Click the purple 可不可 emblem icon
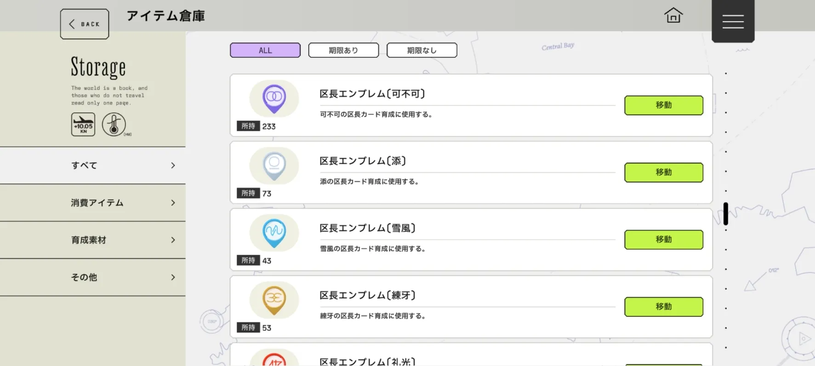815x366 pixels. coord(274,99)
